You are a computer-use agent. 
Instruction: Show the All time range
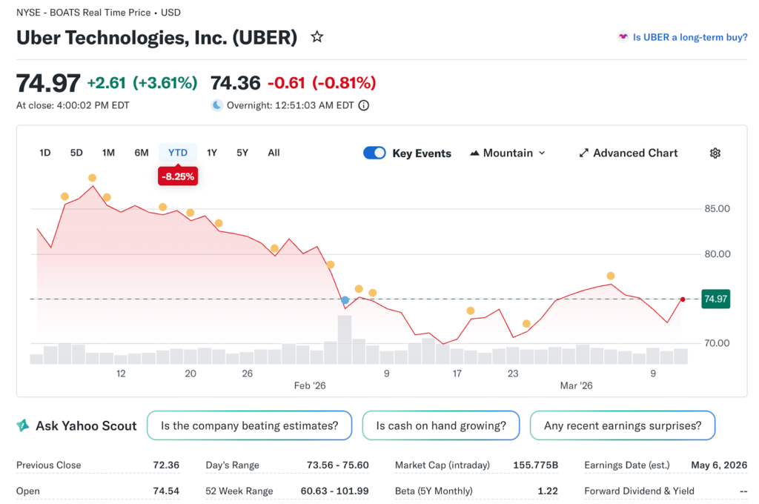pyautogui.click(x=274, y=153)
